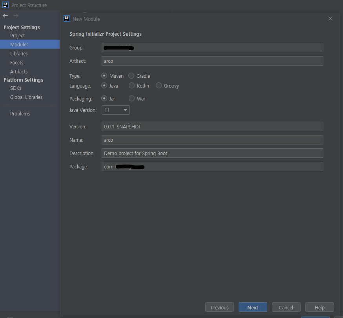Close the New Module dialog
Screen dimensions: 343x318
(x=330, y=18)
